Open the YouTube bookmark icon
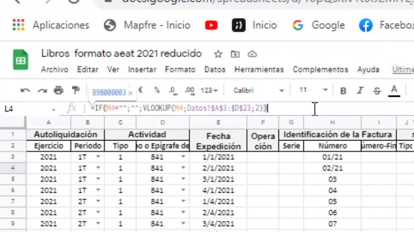This screenshot has height=232, width=414. coord(211,25)
